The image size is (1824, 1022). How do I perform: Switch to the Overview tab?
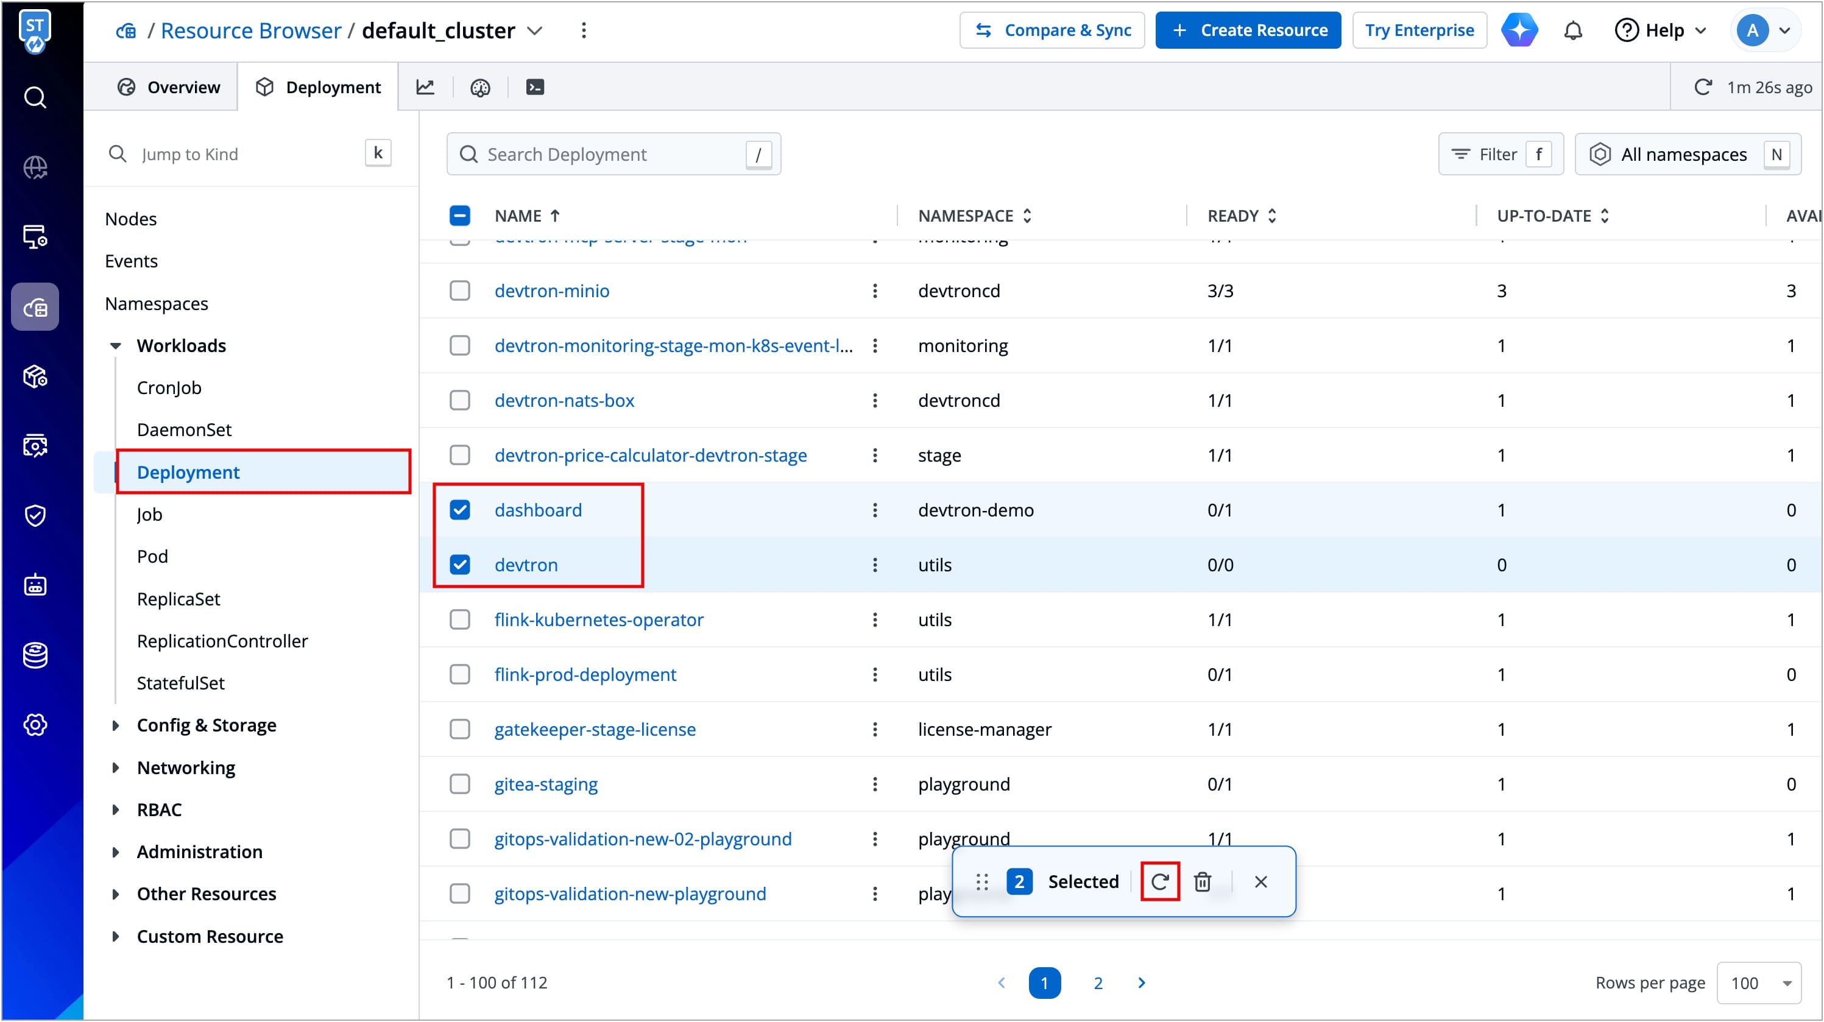coord(169,87)
